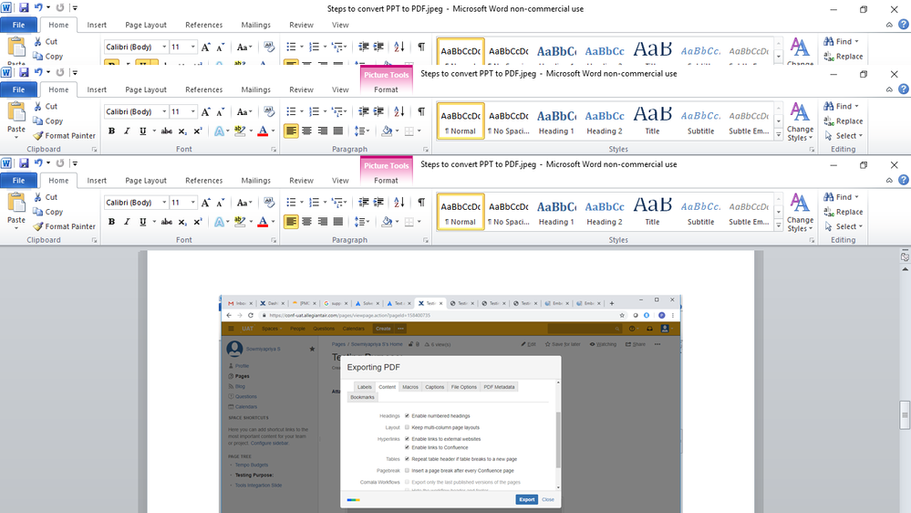
Task: Center the text using the lowest ribbon
Action: coord(306,222)
